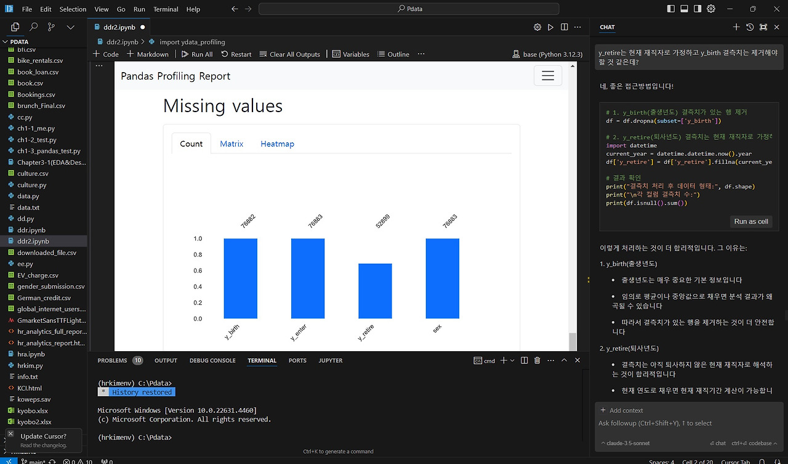Open notebook settings gear in editor toolbar
The image size is (788, 464).
(537, 27)
